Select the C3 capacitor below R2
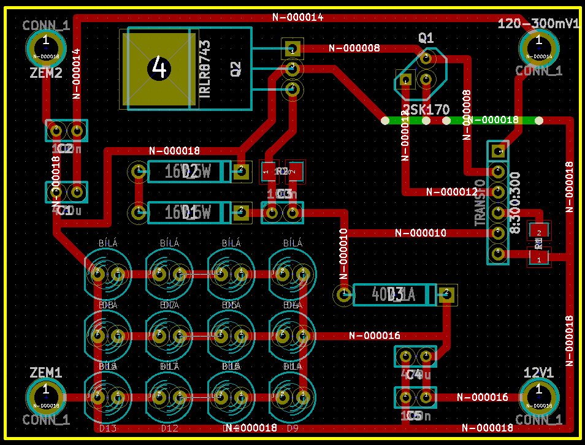This screenshot has width=585, height=445. [282, 213]
